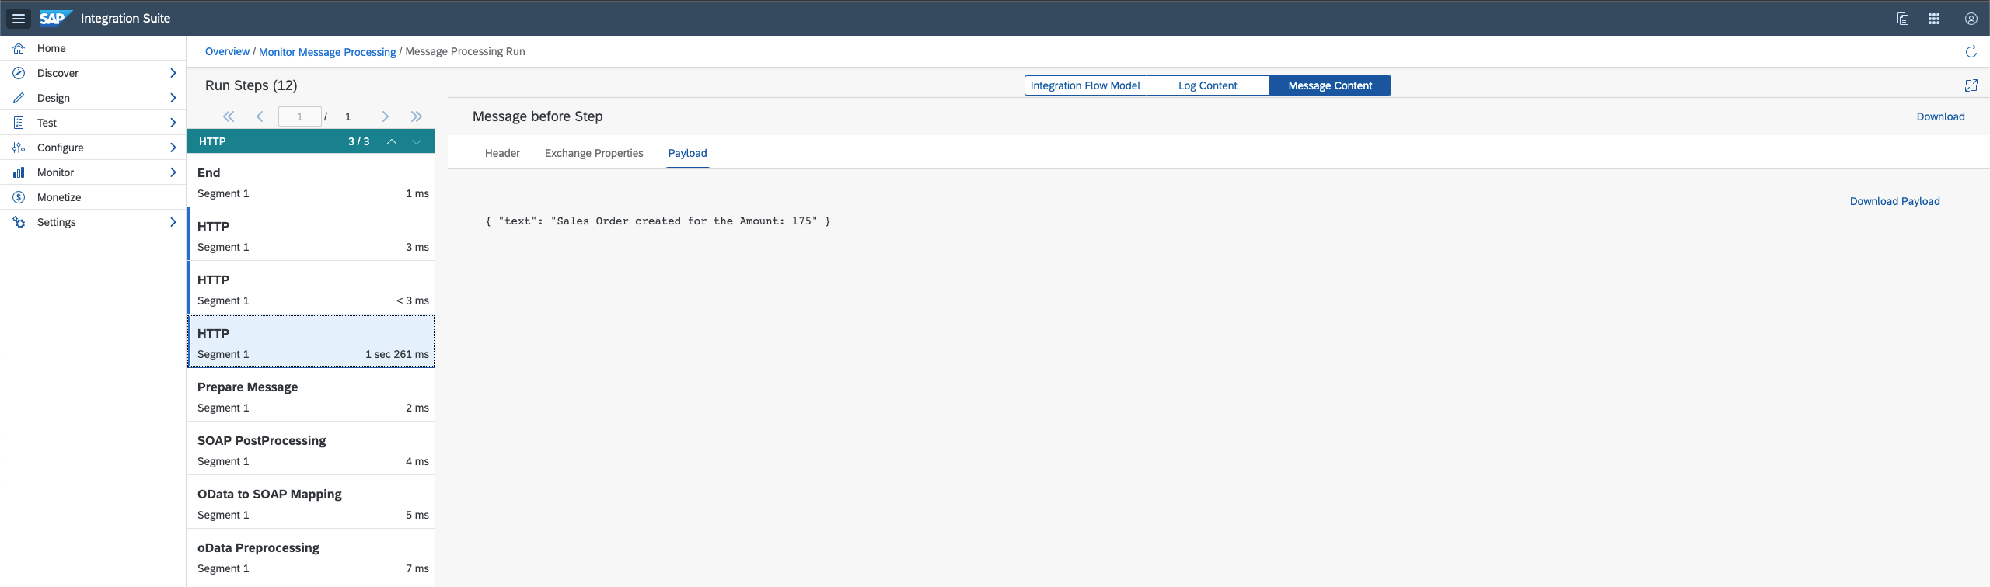Go to first page of run steps
This screenshot has width=1990, height=587.
pos(229,116)
